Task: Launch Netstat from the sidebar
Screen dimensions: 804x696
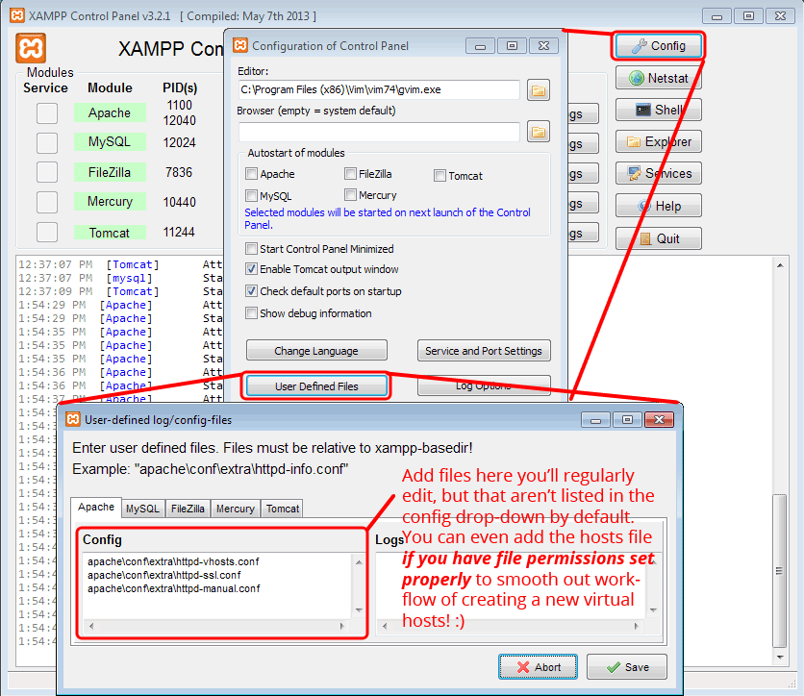Action: [x=658, y=77]
